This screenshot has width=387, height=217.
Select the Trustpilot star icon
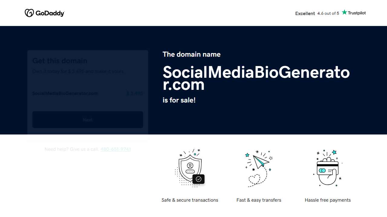(x=344, y=12)
